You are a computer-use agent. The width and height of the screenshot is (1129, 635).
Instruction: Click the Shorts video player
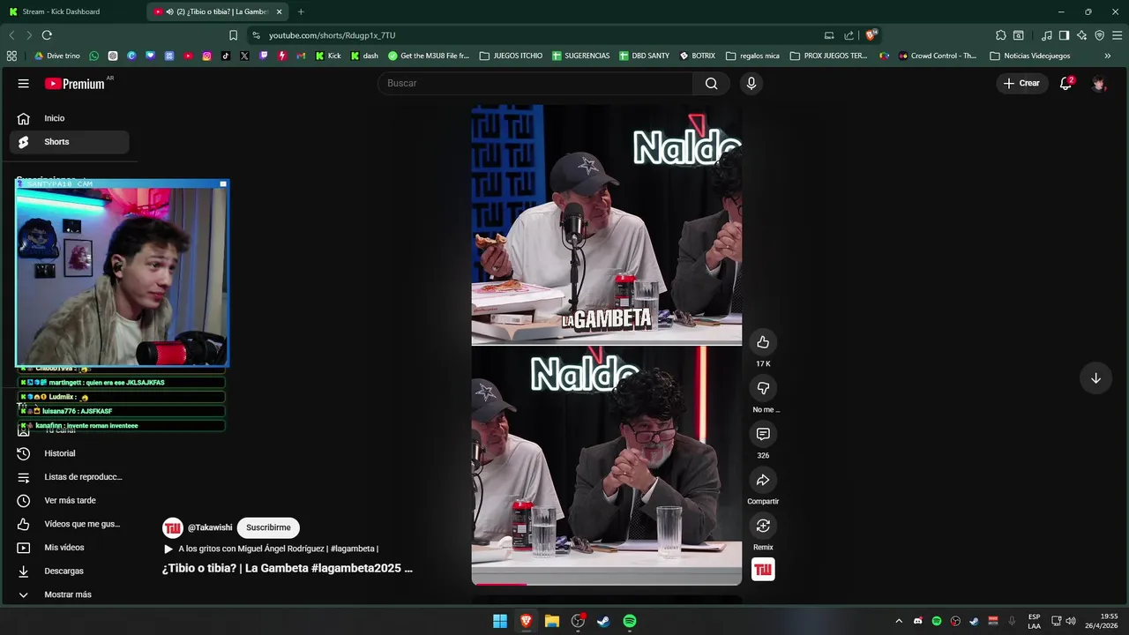(607, 345)
